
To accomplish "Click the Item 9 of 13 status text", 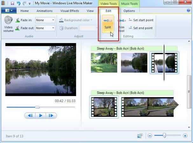I will [15, 136].
